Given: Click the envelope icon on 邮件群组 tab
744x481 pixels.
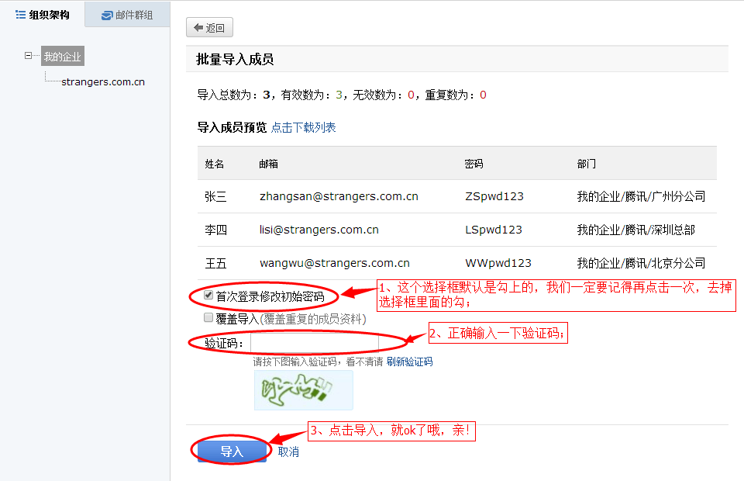Looking at the screenshot, I should point(107,15).
